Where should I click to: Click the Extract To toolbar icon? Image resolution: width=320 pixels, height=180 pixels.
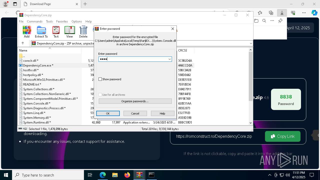(x=41, y=31)
